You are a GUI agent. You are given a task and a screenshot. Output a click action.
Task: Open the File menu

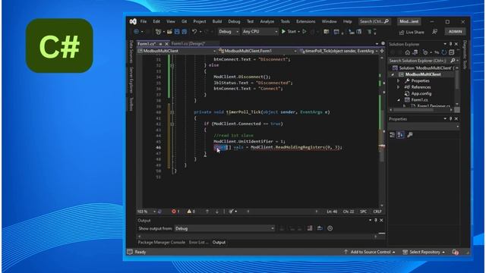[144, 21]
